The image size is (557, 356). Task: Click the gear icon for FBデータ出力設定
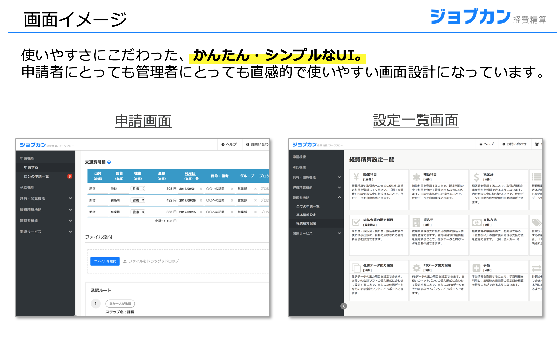coord(416,267)
